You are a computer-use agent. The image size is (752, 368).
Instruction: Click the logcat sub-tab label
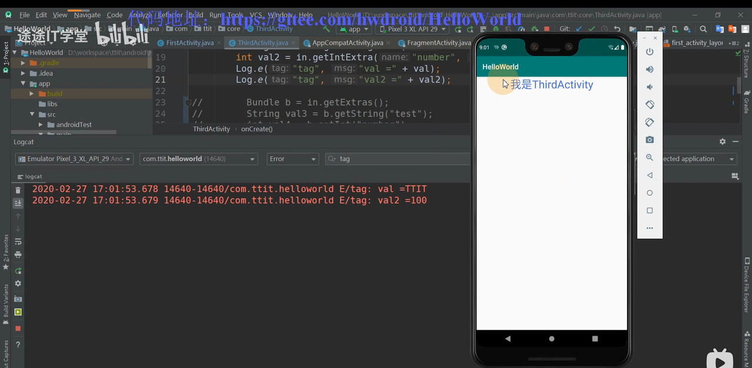(x=30, y=176)
